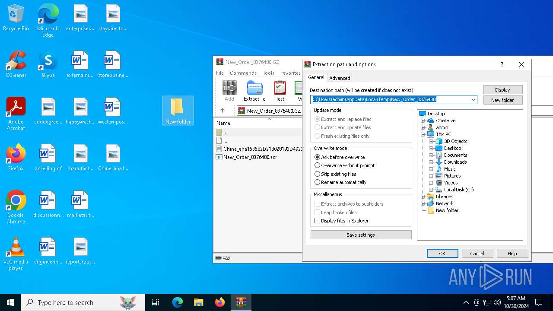Click the OK button
This screenshot has width=553, height=311.
pos(442,254)
